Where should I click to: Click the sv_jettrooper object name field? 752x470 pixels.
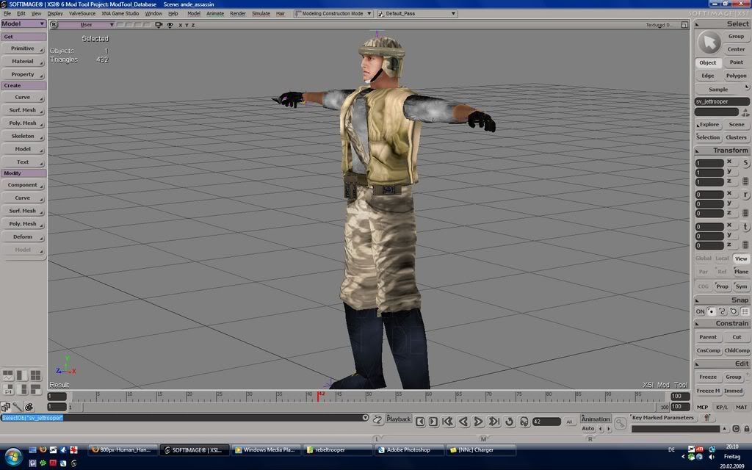(x=721, y=101)
